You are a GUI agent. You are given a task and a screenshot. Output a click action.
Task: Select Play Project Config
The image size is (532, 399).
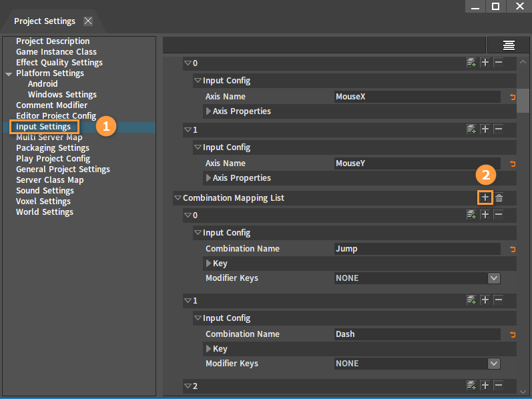point(53,158)
